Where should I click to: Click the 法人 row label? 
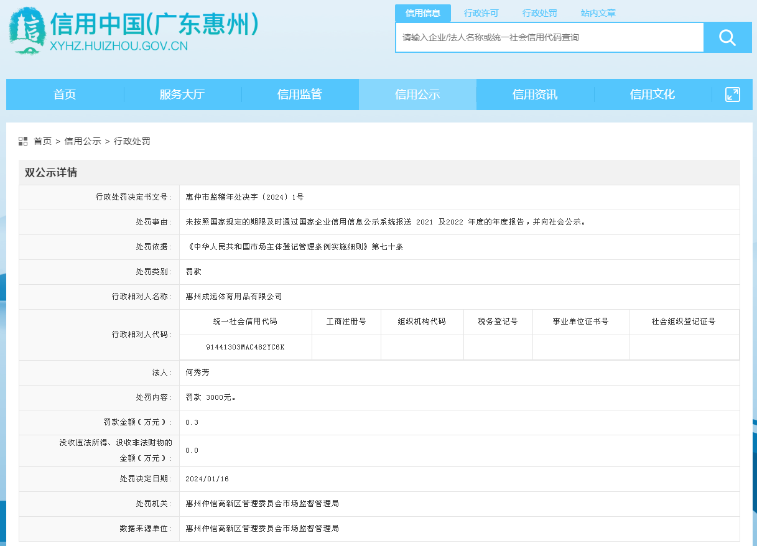point(162,372)
